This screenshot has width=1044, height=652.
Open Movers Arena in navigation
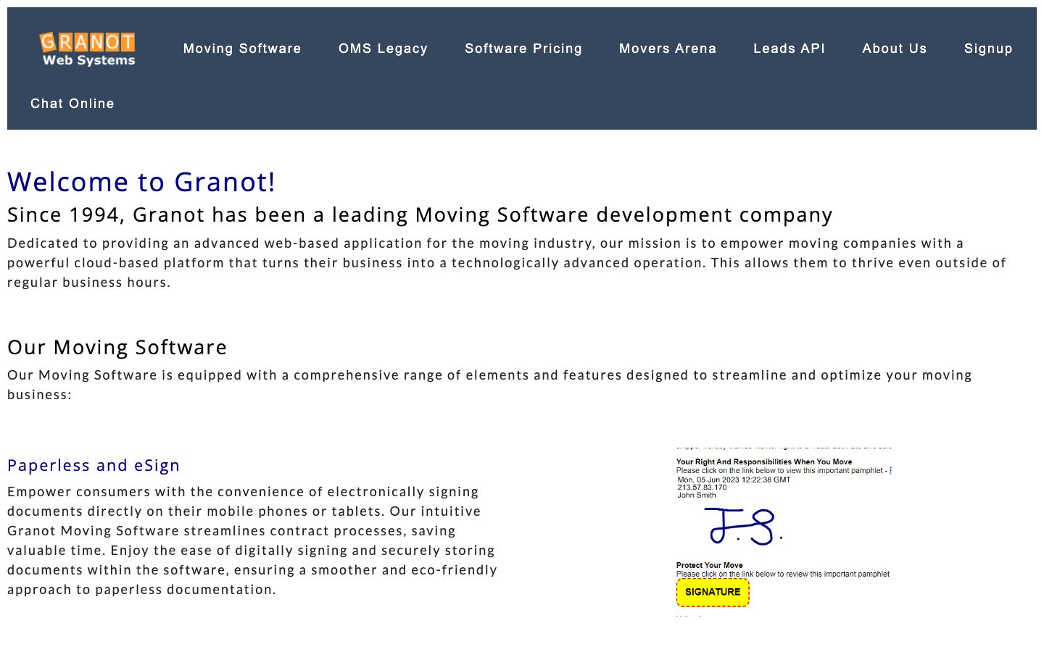coord(668,49)
